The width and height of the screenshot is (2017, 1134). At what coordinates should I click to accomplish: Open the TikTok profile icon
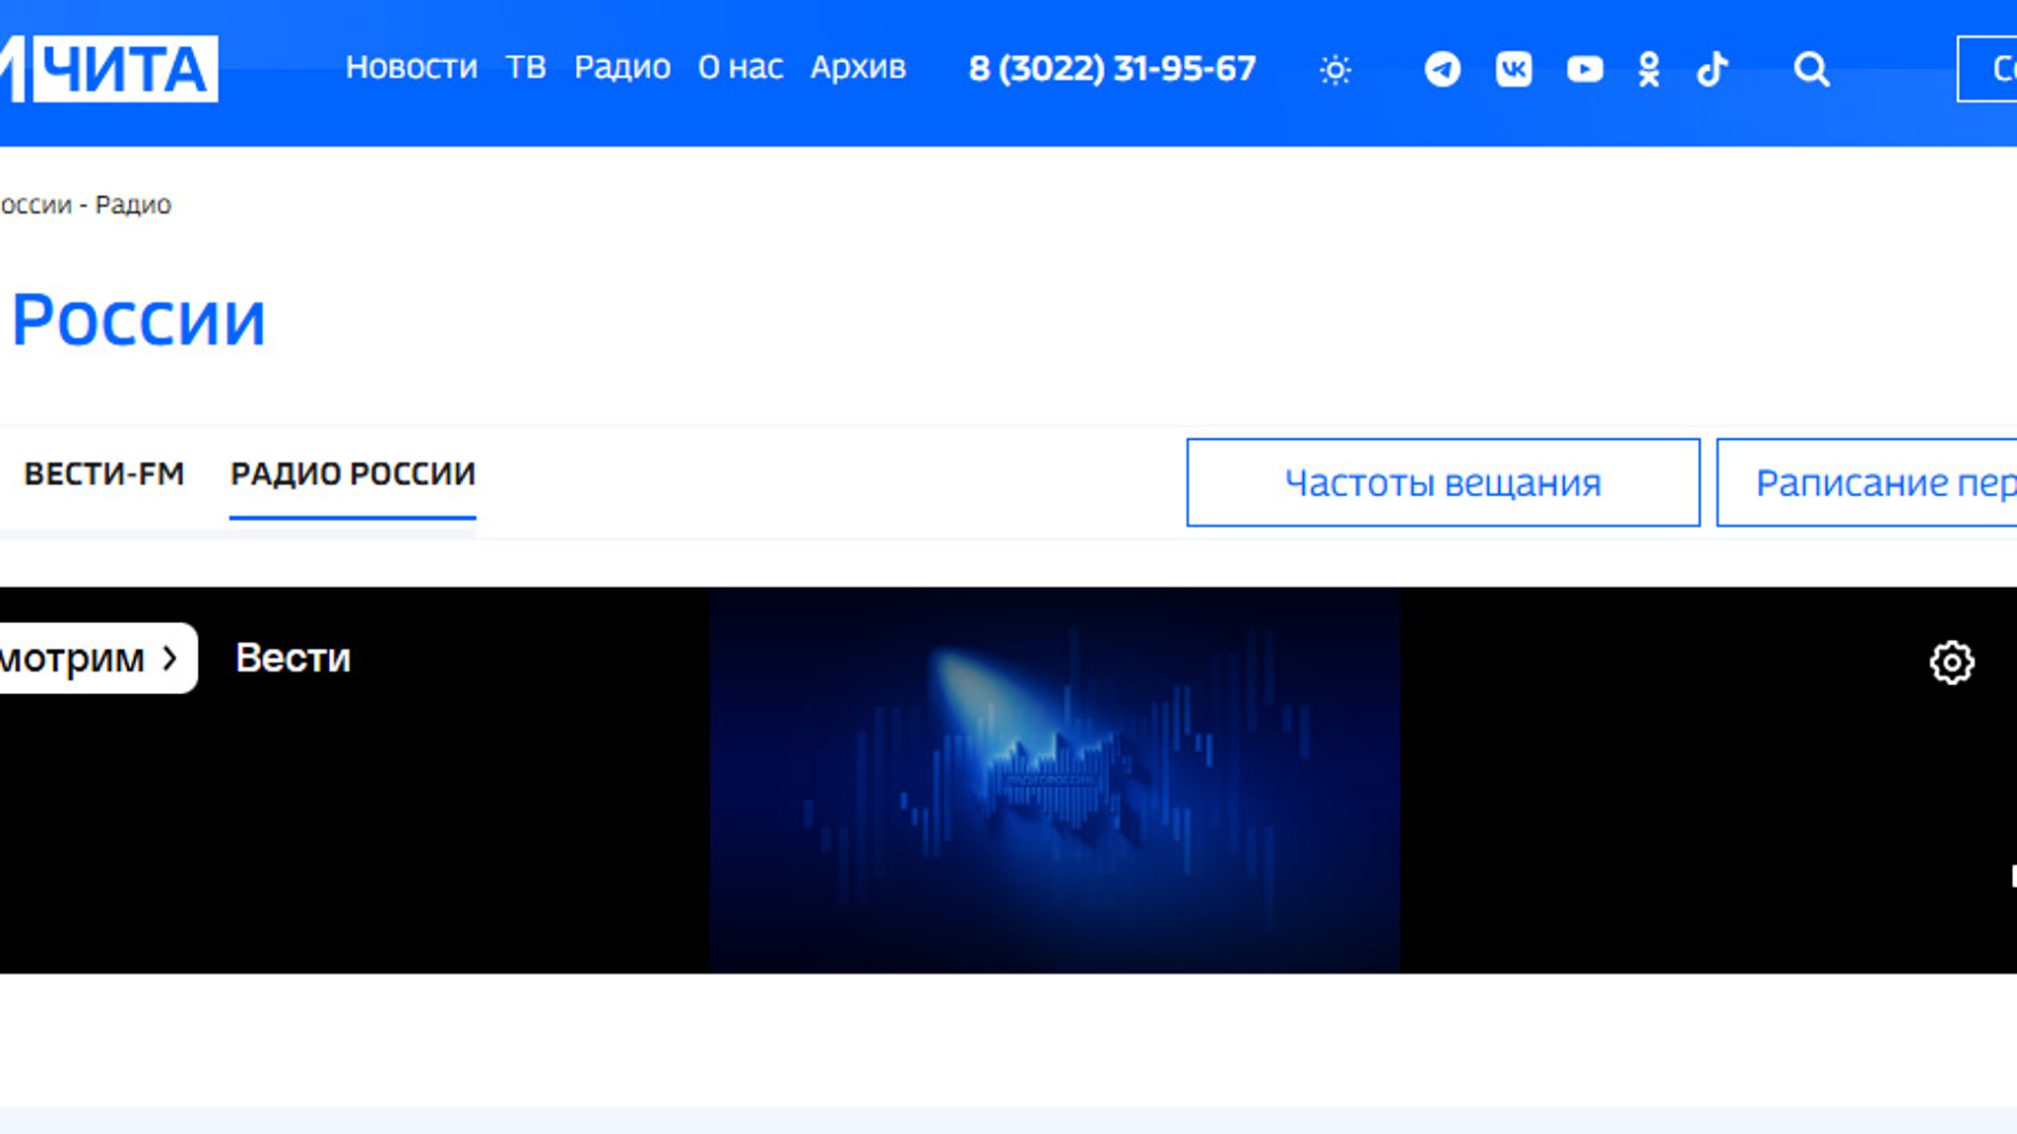click(1712, 69)
